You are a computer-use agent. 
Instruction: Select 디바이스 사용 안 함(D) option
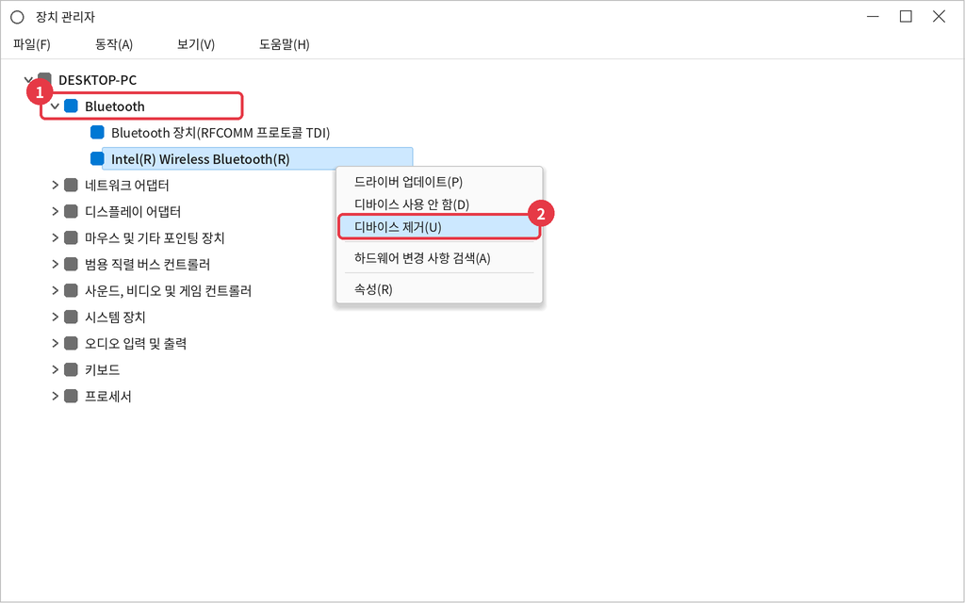tap(412, 204)
